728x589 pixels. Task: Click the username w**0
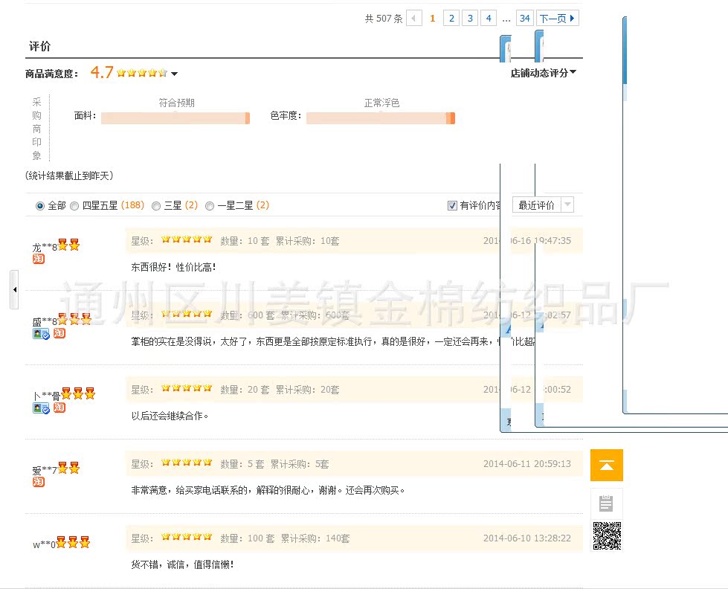tap(44, 544)
